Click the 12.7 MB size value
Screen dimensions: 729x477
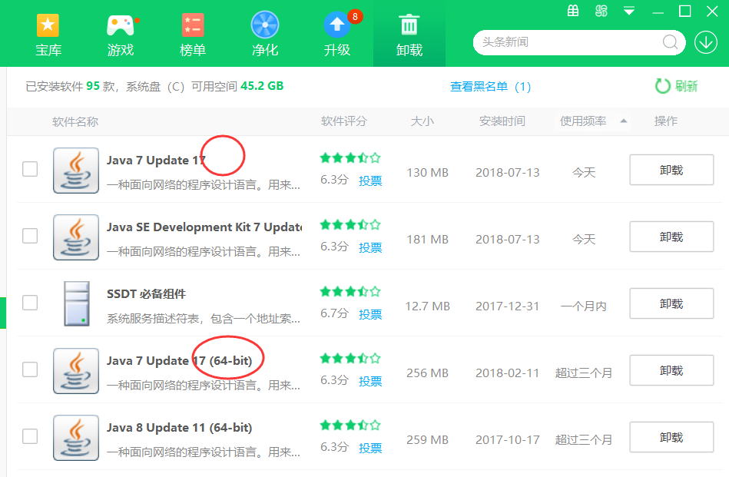tap(427, 306)
